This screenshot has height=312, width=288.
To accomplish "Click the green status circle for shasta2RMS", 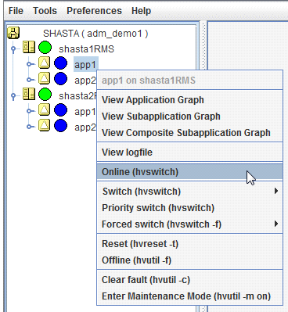I will click(45, 95).
